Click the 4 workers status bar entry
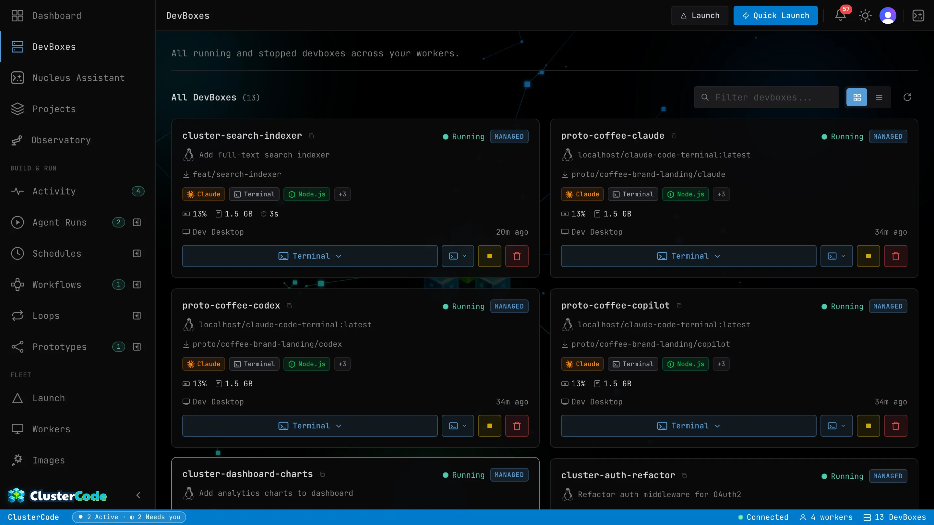934x525 pixels. tap(826, 518)
